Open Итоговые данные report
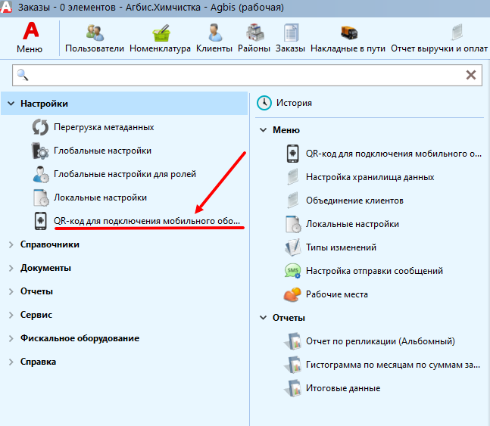 click(343, 388)
